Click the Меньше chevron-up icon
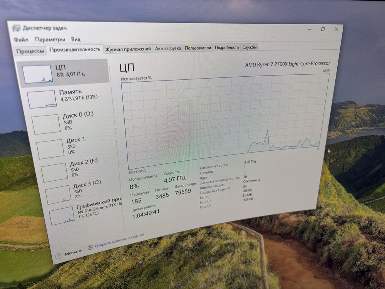This screenshot has height=289, width=385. point(59,257)
